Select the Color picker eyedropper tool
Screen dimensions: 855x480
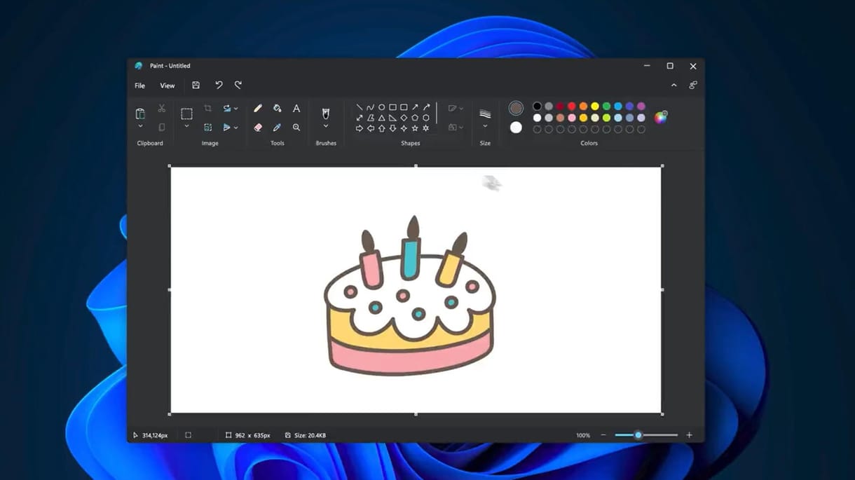coord(277,128)
